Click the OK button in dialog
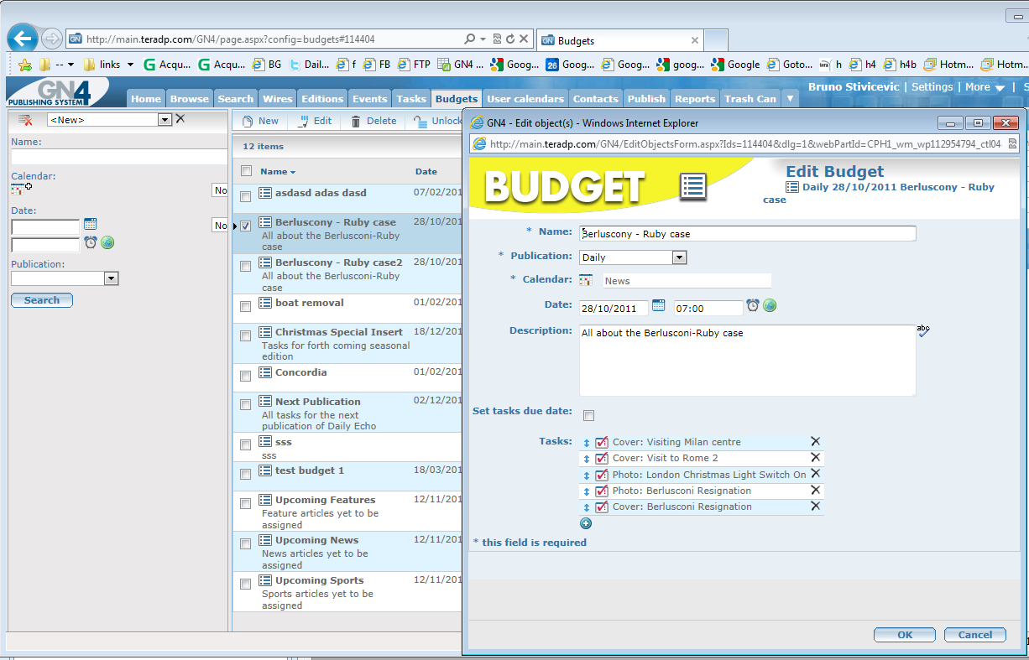Viewport: 1029px width, 660px height. pos(905,635)
